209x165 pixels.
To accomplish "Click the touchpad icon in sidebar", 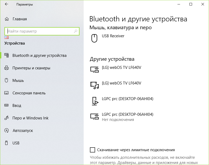I will 7,93.
